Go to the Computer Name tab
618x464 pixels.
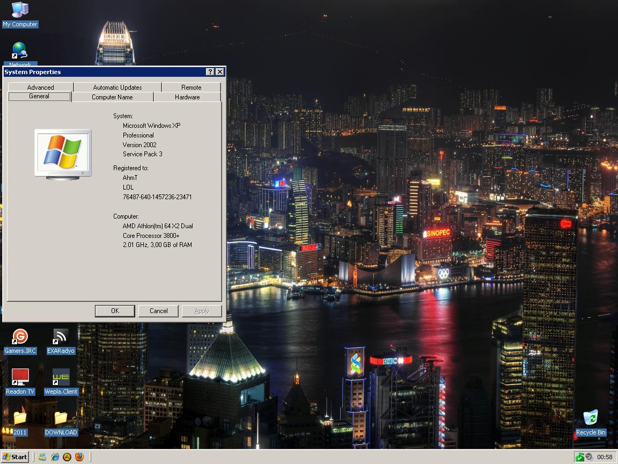pos(112,97)
